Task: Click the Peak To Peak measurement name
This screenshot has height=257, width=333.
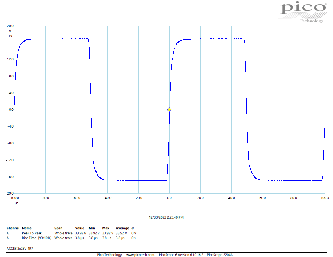Action: click(32, 233)
